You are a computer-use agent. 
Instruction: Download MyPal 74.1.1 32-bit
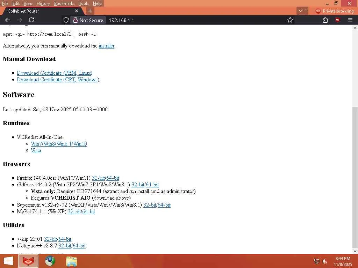74,211
